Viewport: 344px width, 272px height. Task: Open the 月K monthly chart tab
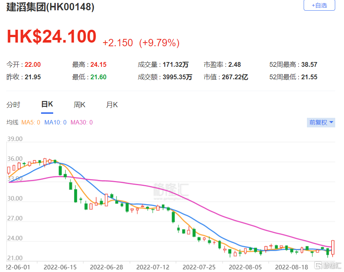pos(112,105)
